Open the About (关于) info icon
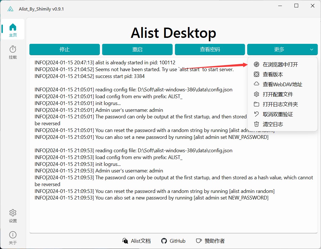The height and width of the screenshot is (249, 321). 13,235
